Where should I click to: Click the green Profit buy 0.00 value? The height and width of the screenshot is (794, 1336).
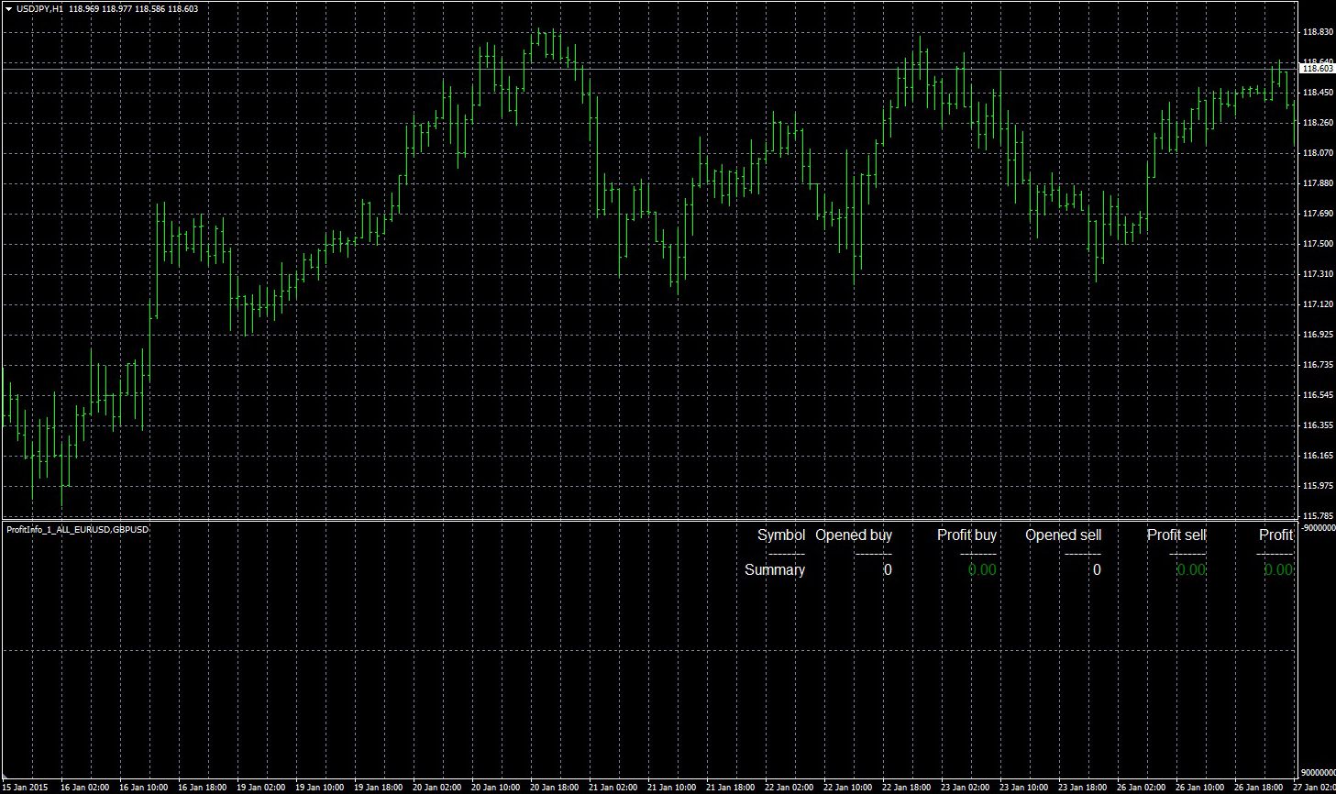click(981, 569)
